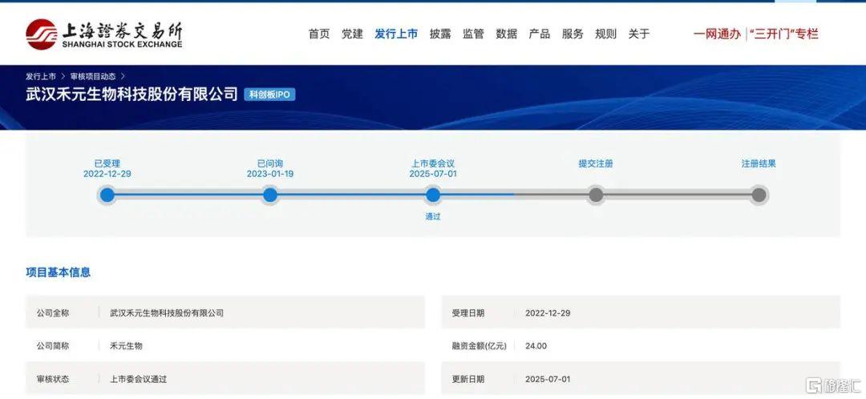Open the 服务 navigation item
The width and height of the screenshot is (866, 399).
pyautogui.click(x=573, y=34)
